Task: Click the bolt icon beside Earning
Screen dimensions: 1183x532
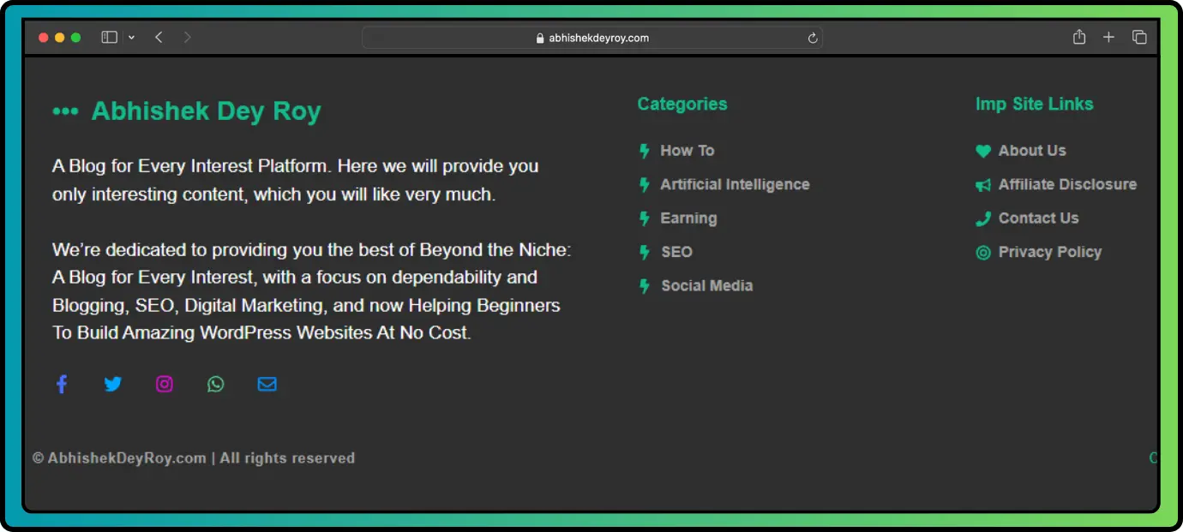Action: 645,218
